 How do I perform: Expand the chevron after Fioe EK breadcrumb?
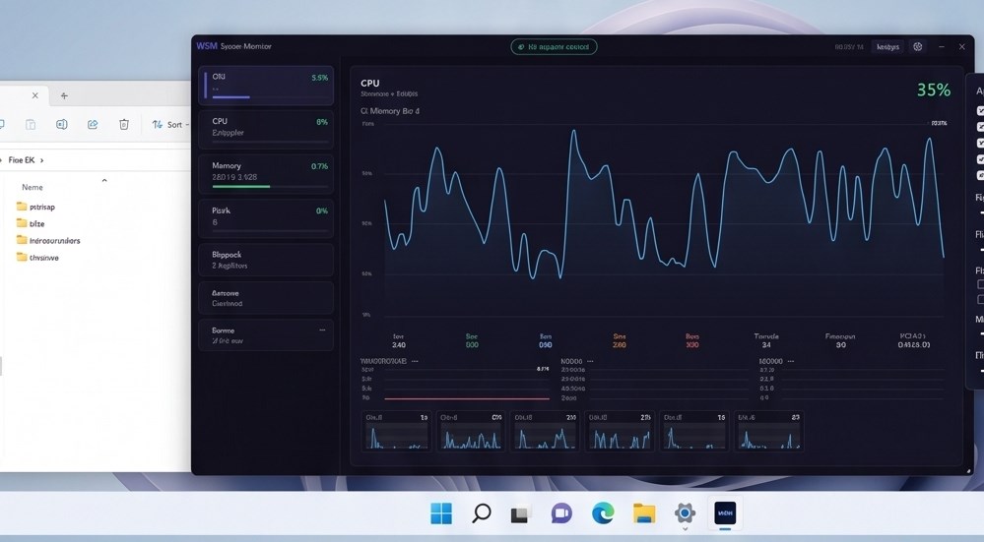pyautogui.click(x=41, y=160)
